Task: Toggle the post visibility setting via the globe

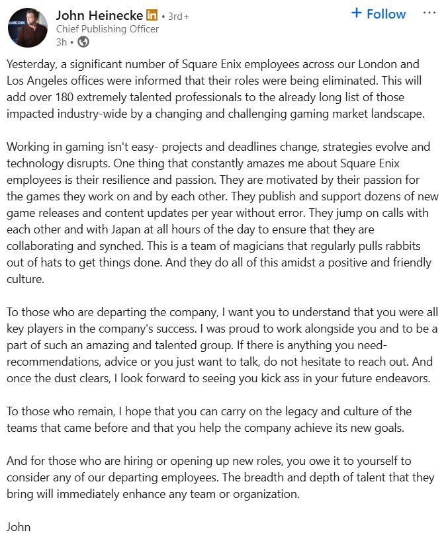Action: pos(81,41)
